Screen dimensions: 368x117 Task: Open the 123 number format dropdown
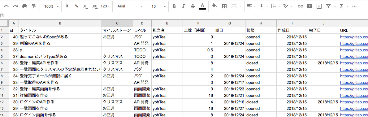[105, 6]
